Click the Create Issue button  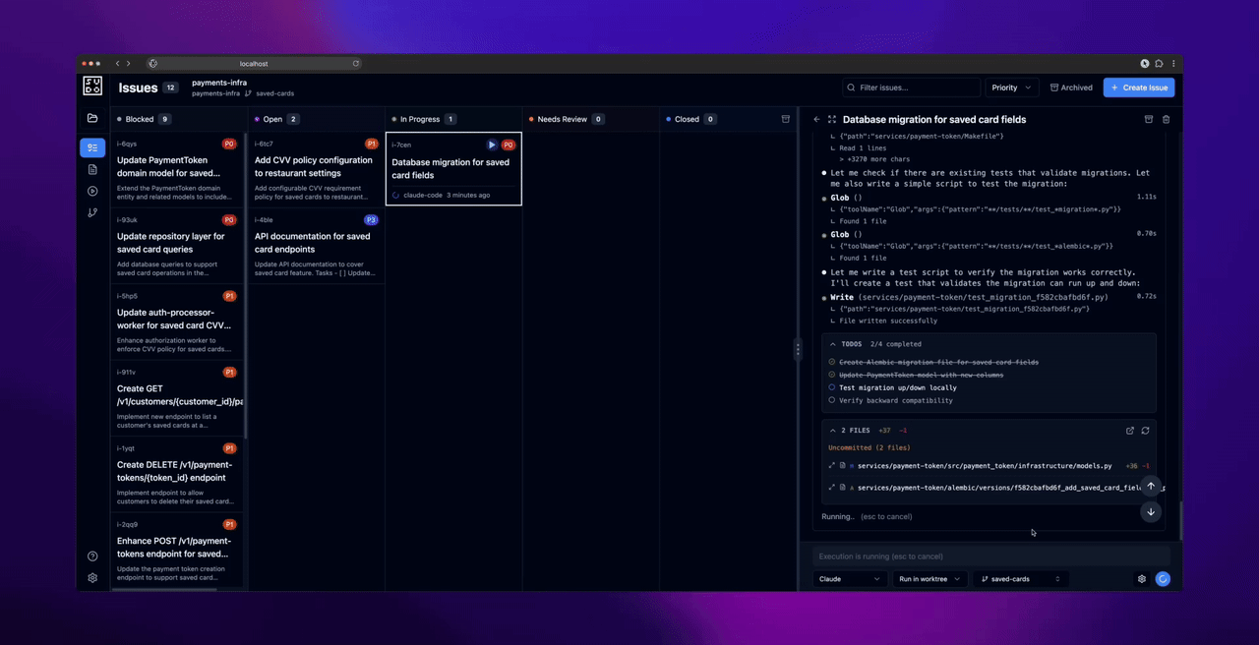[1139, 87]
